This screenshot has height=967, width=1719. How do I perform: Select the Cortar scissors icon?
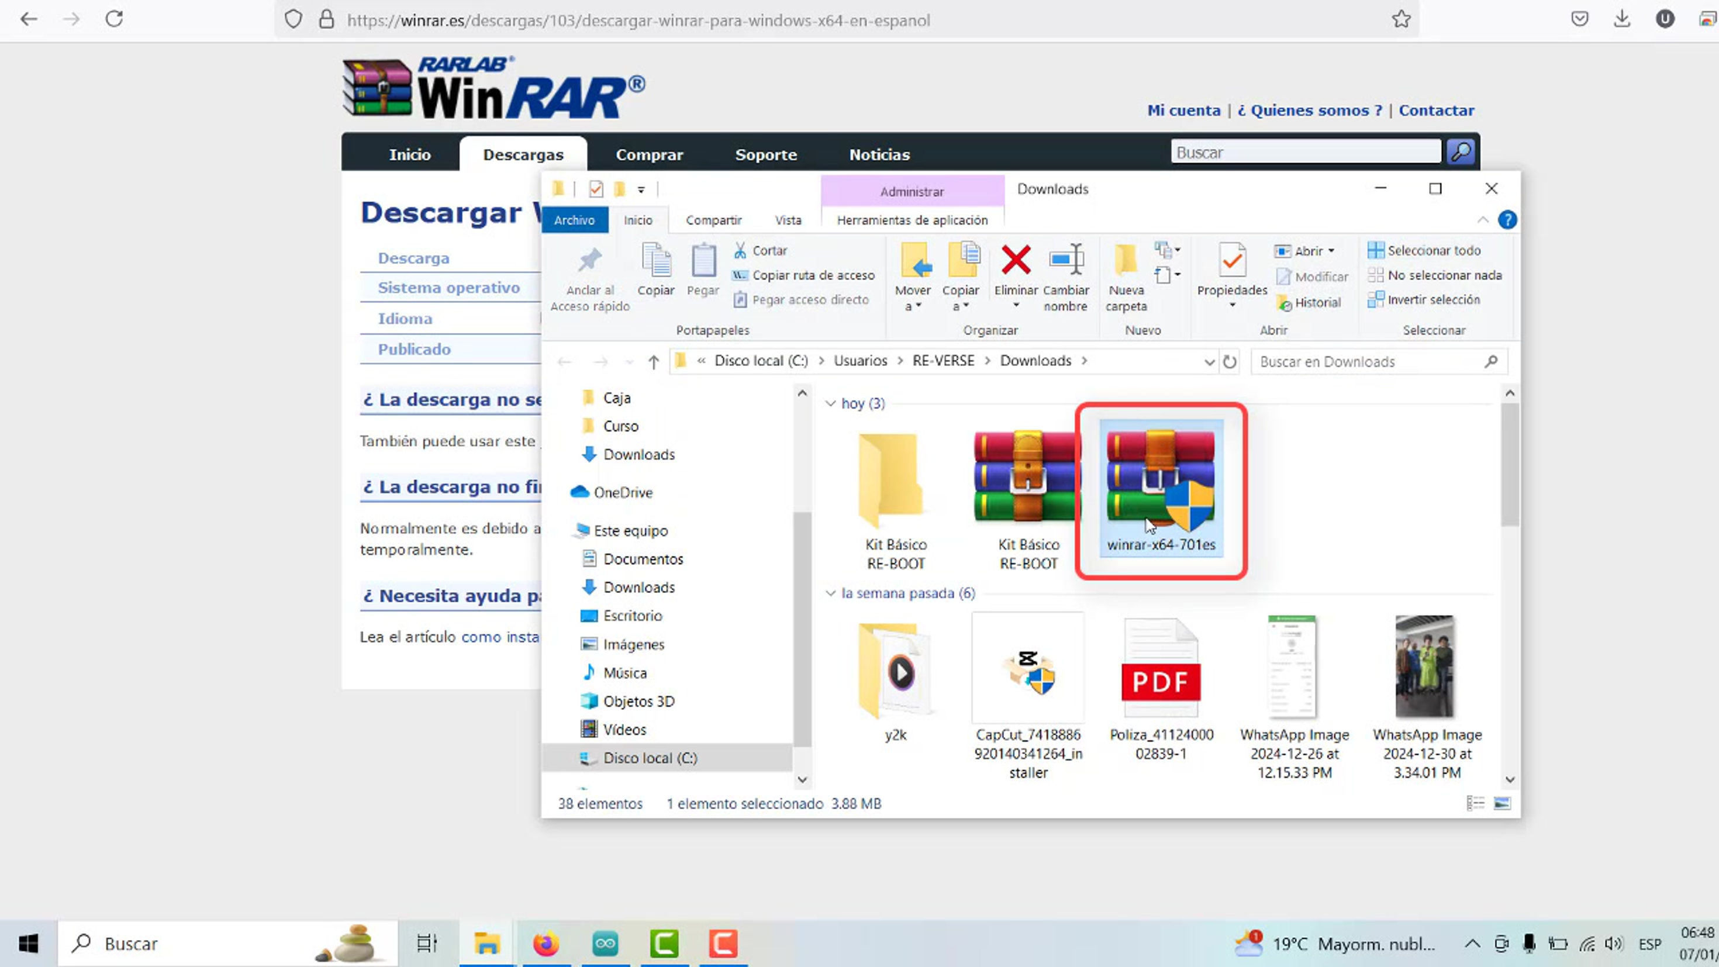pos(741,250)
